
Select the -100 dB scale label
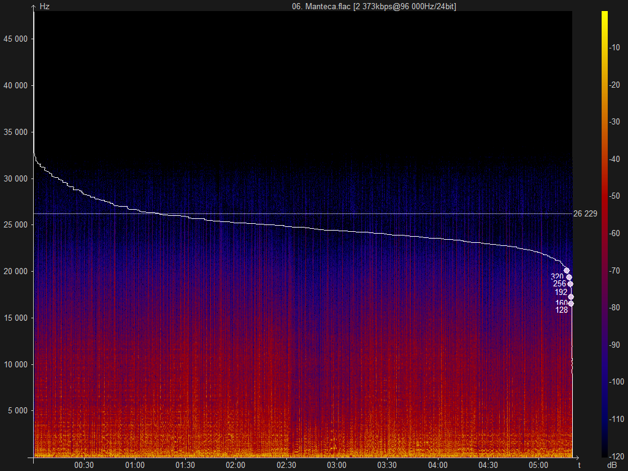(616, 381)
